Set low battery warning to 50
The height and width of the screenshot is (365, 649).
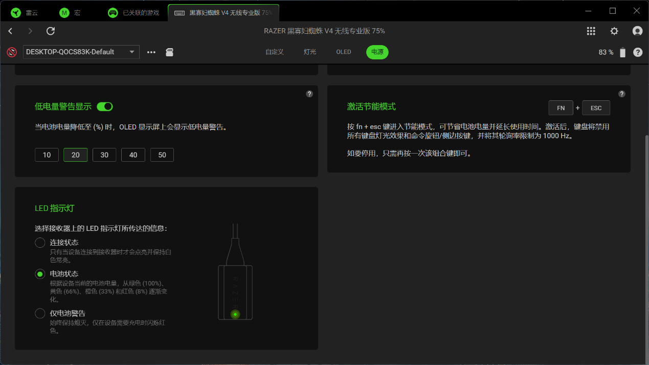(x=162, y=155)
